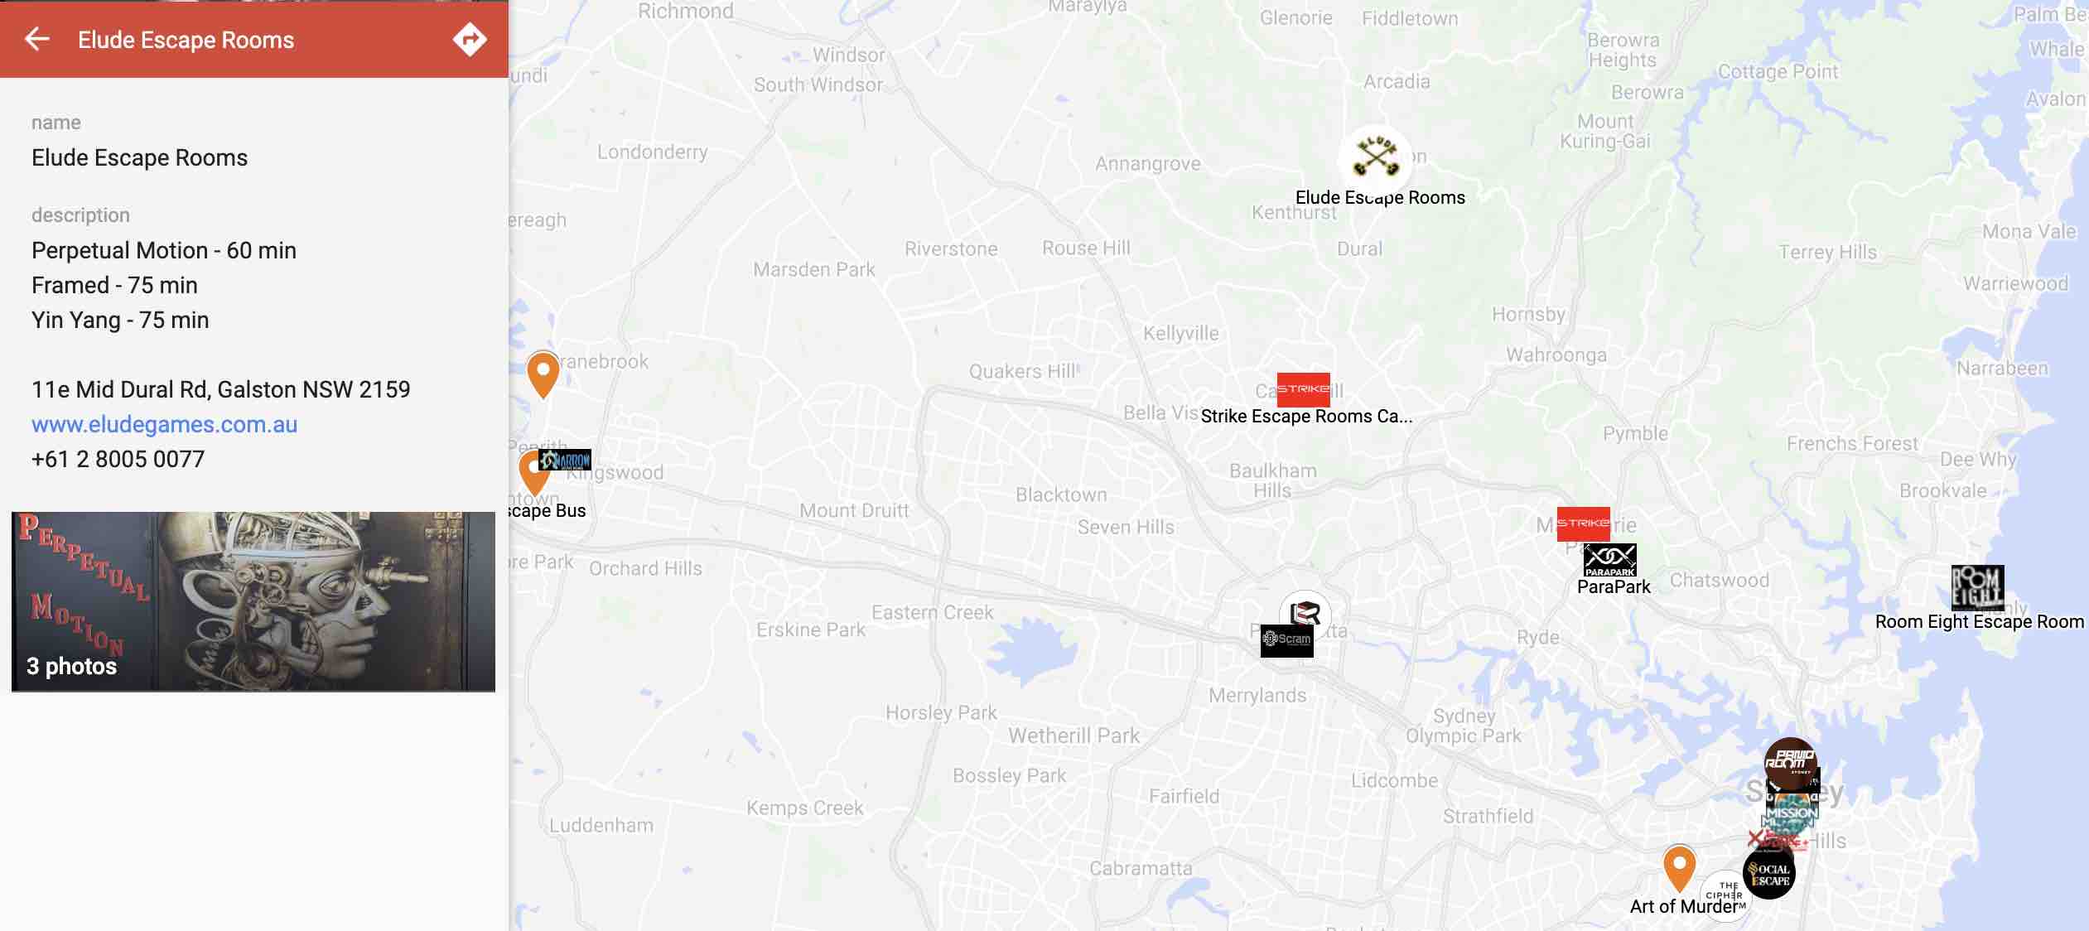This screenshot has width=2089, height=931.
Task: Go back using the left arrow
Action: 37,39
